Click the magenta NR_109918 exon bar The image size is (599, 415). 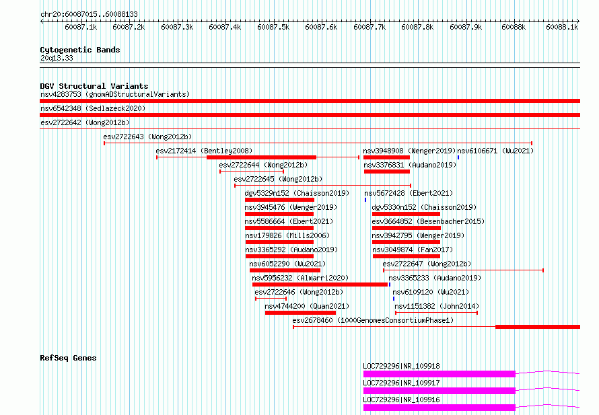pyautogui.click(x=439, y=374)
